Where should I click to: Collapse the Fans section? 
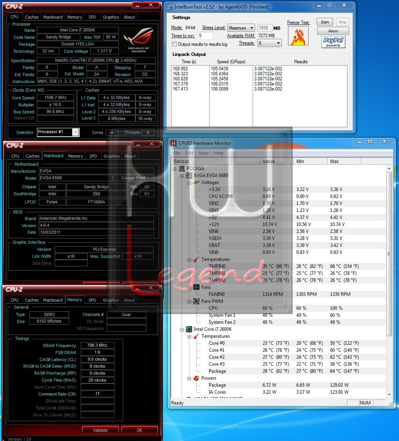pyautogui.click(x=189, y=287)
